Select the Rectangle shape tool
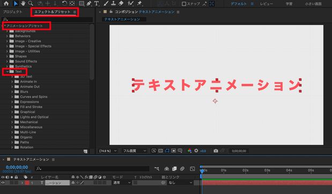 click(x=82, y=3)
